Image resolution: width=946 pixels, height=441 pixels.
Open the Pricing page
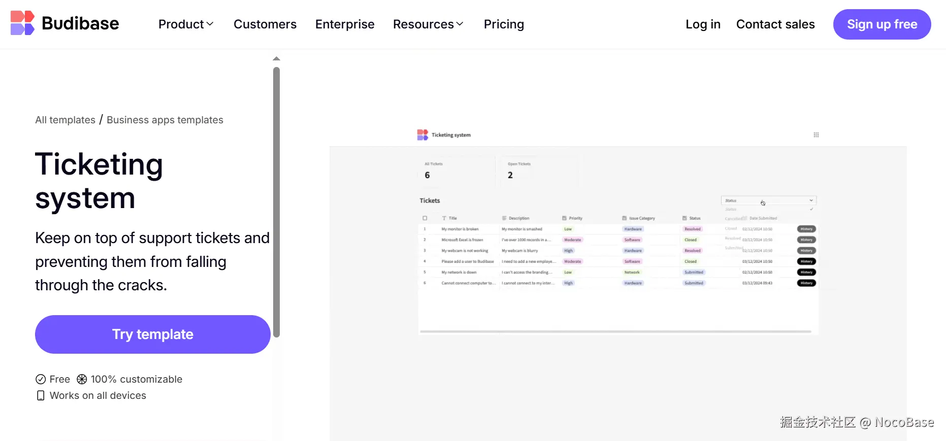click(x=504, y=24)
